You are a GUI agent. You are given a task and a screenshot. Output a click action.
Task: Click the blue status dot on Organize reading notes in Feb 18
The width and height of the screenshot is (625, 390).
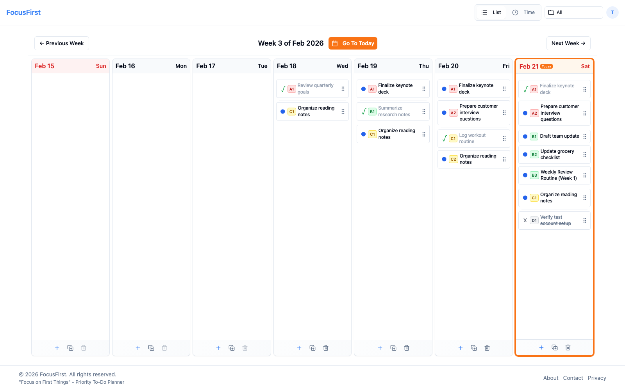point(282,111)
